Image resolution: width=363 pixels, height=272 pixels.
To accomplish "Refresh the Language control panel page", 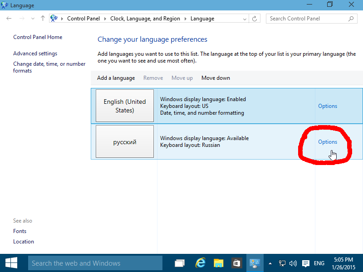I will point(255,19).
